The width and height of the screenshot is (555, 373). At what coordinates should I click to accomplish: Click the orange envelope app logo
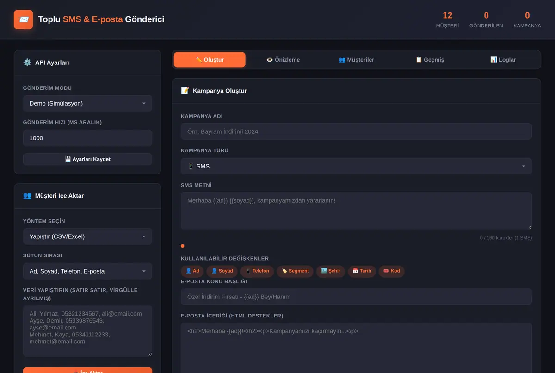tap(24, 19)
